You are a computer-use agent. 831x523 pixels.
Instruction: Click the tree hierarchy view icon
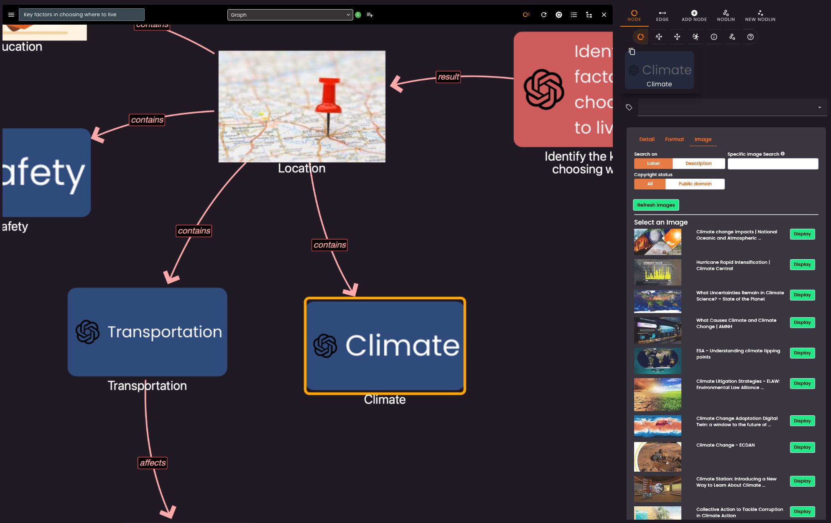[589, 15]
